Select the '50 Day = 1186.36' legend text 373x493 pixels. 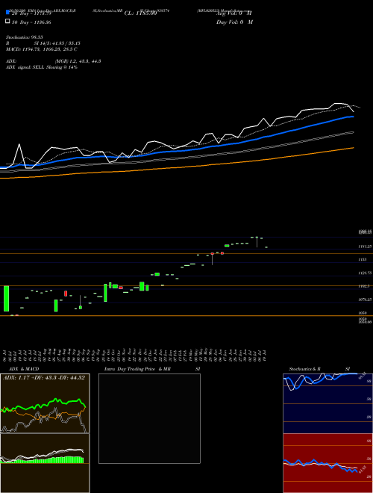[x=31, y=22]
